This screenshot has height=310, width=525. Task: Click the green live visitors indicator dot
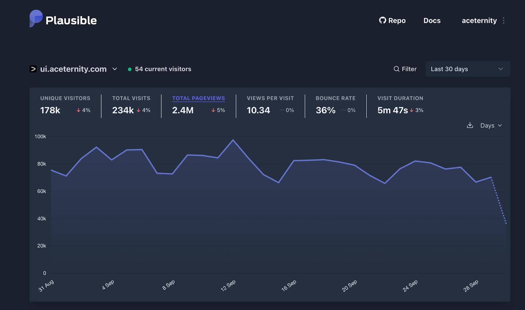[x=130, y=69]
